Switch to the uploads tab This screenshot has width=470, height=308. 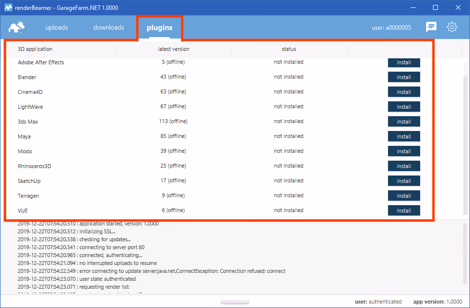coord(57,27)
